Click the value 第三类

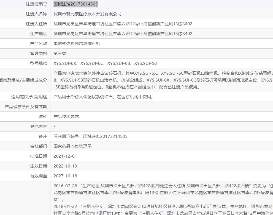coord(60,54)
